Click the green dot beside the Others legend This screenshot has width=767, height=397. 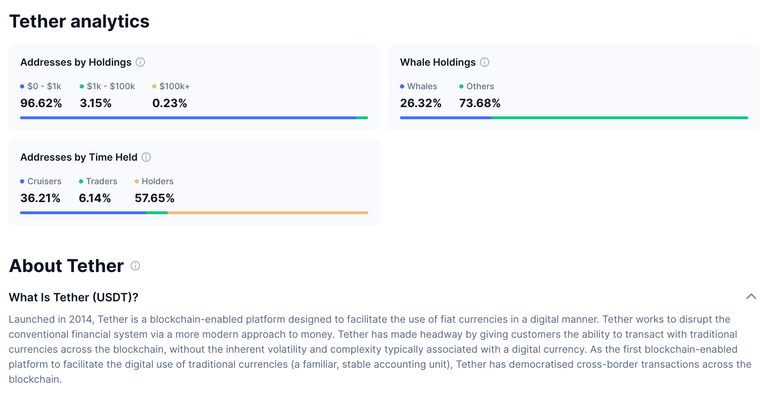(x=461, y=86)
